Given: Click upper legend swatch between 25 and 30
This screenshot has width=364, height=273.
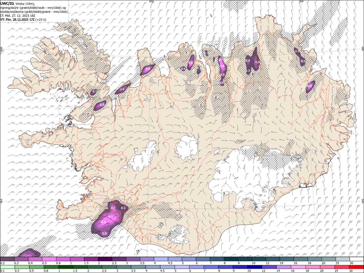Looking at the screenshot, I should coord(342,259).
